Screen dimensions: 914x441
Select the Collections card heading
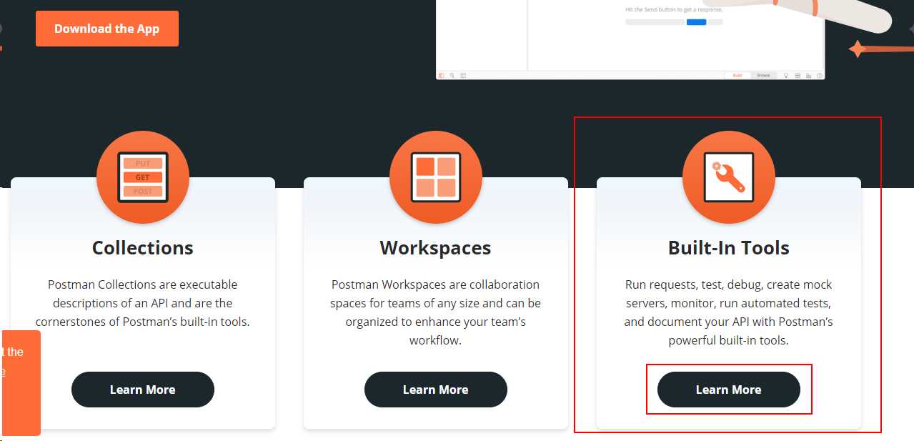tap(143, 248)
